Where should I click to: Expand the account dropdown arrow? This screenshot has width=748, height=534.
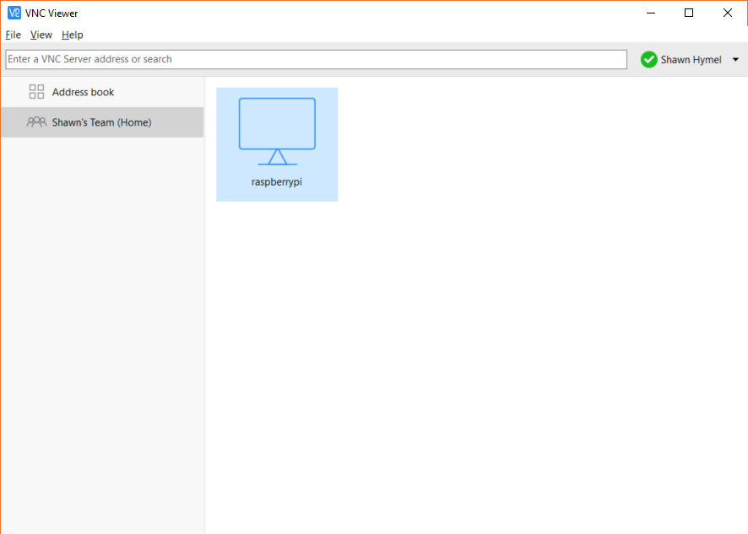pos(735,60)
